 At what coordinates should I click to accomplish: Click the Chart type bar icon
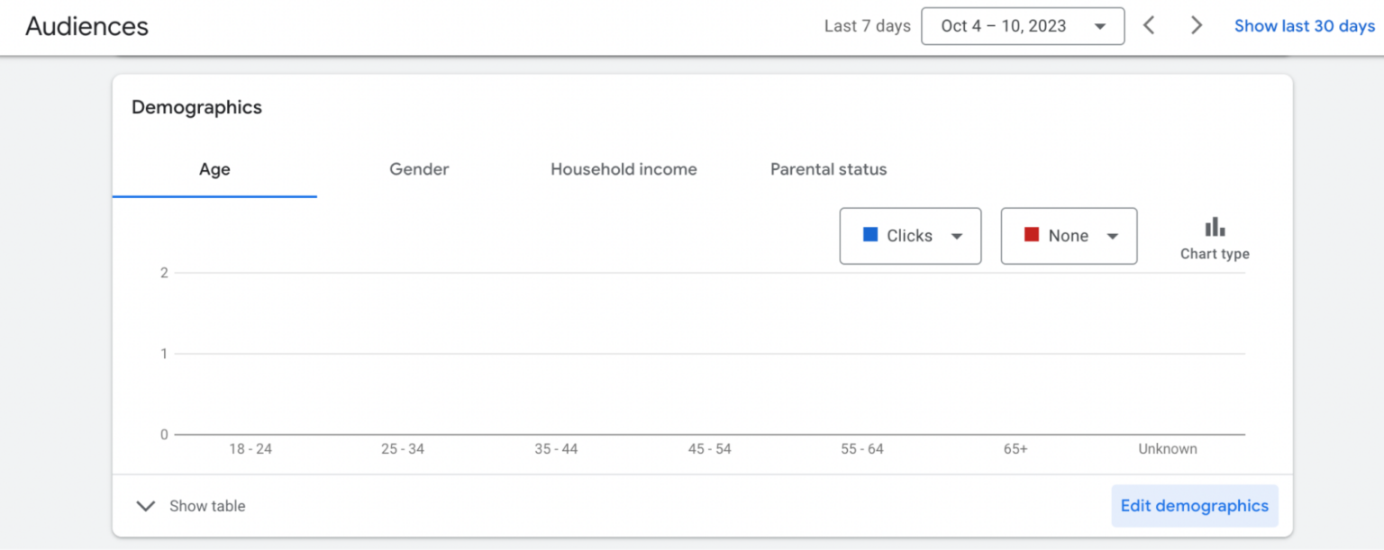click(1215, 227)
